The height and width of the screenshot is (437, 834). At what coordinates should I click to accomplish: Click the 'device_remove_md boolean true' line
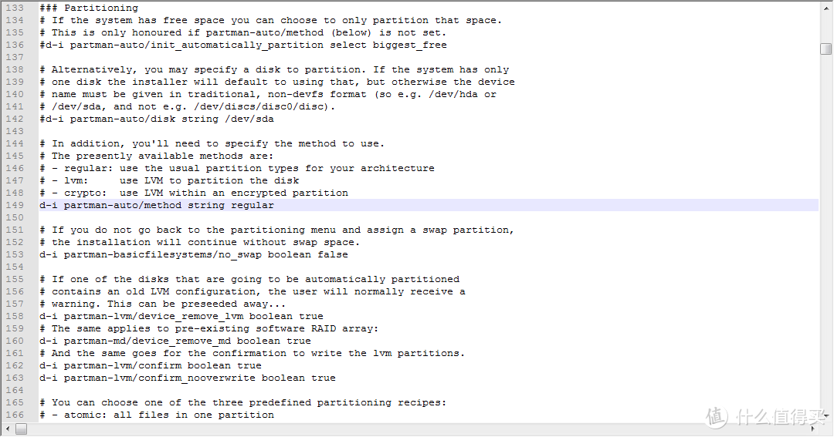(175, 341)
